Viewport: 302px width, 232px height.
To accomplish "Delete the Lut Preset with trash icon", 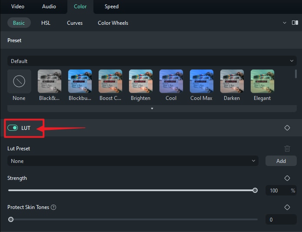I will (x=287, y=149).
